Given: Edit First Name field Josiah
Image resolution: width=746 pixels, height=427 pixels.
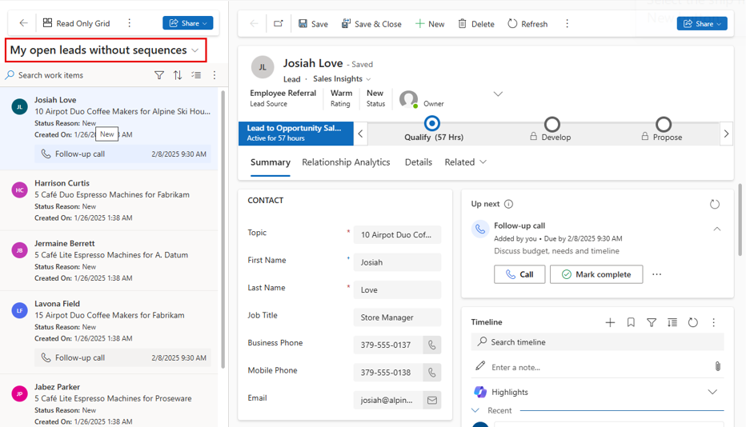Looking at the screenshot, I should click(x=397, y=262).
